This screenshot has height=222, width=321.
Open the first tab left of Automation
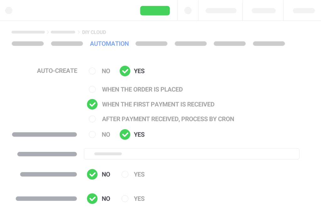(67, 44)
